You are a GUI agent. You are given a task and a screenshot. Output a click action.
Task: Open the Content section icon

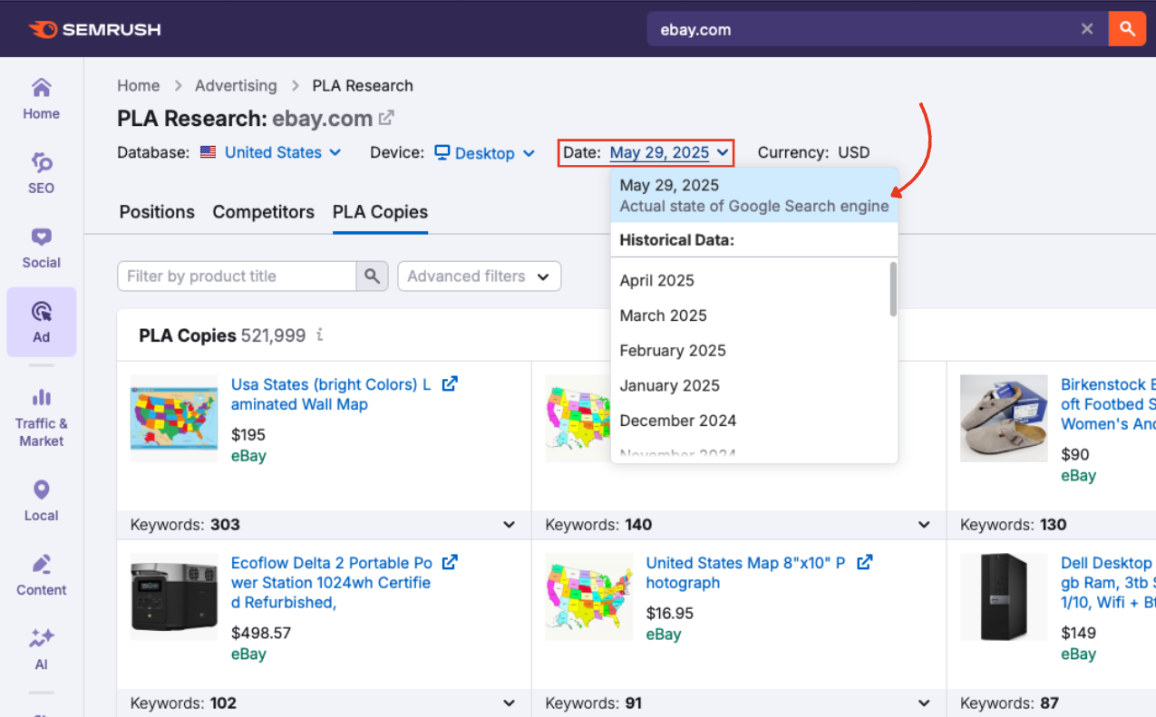pos(41,571)
